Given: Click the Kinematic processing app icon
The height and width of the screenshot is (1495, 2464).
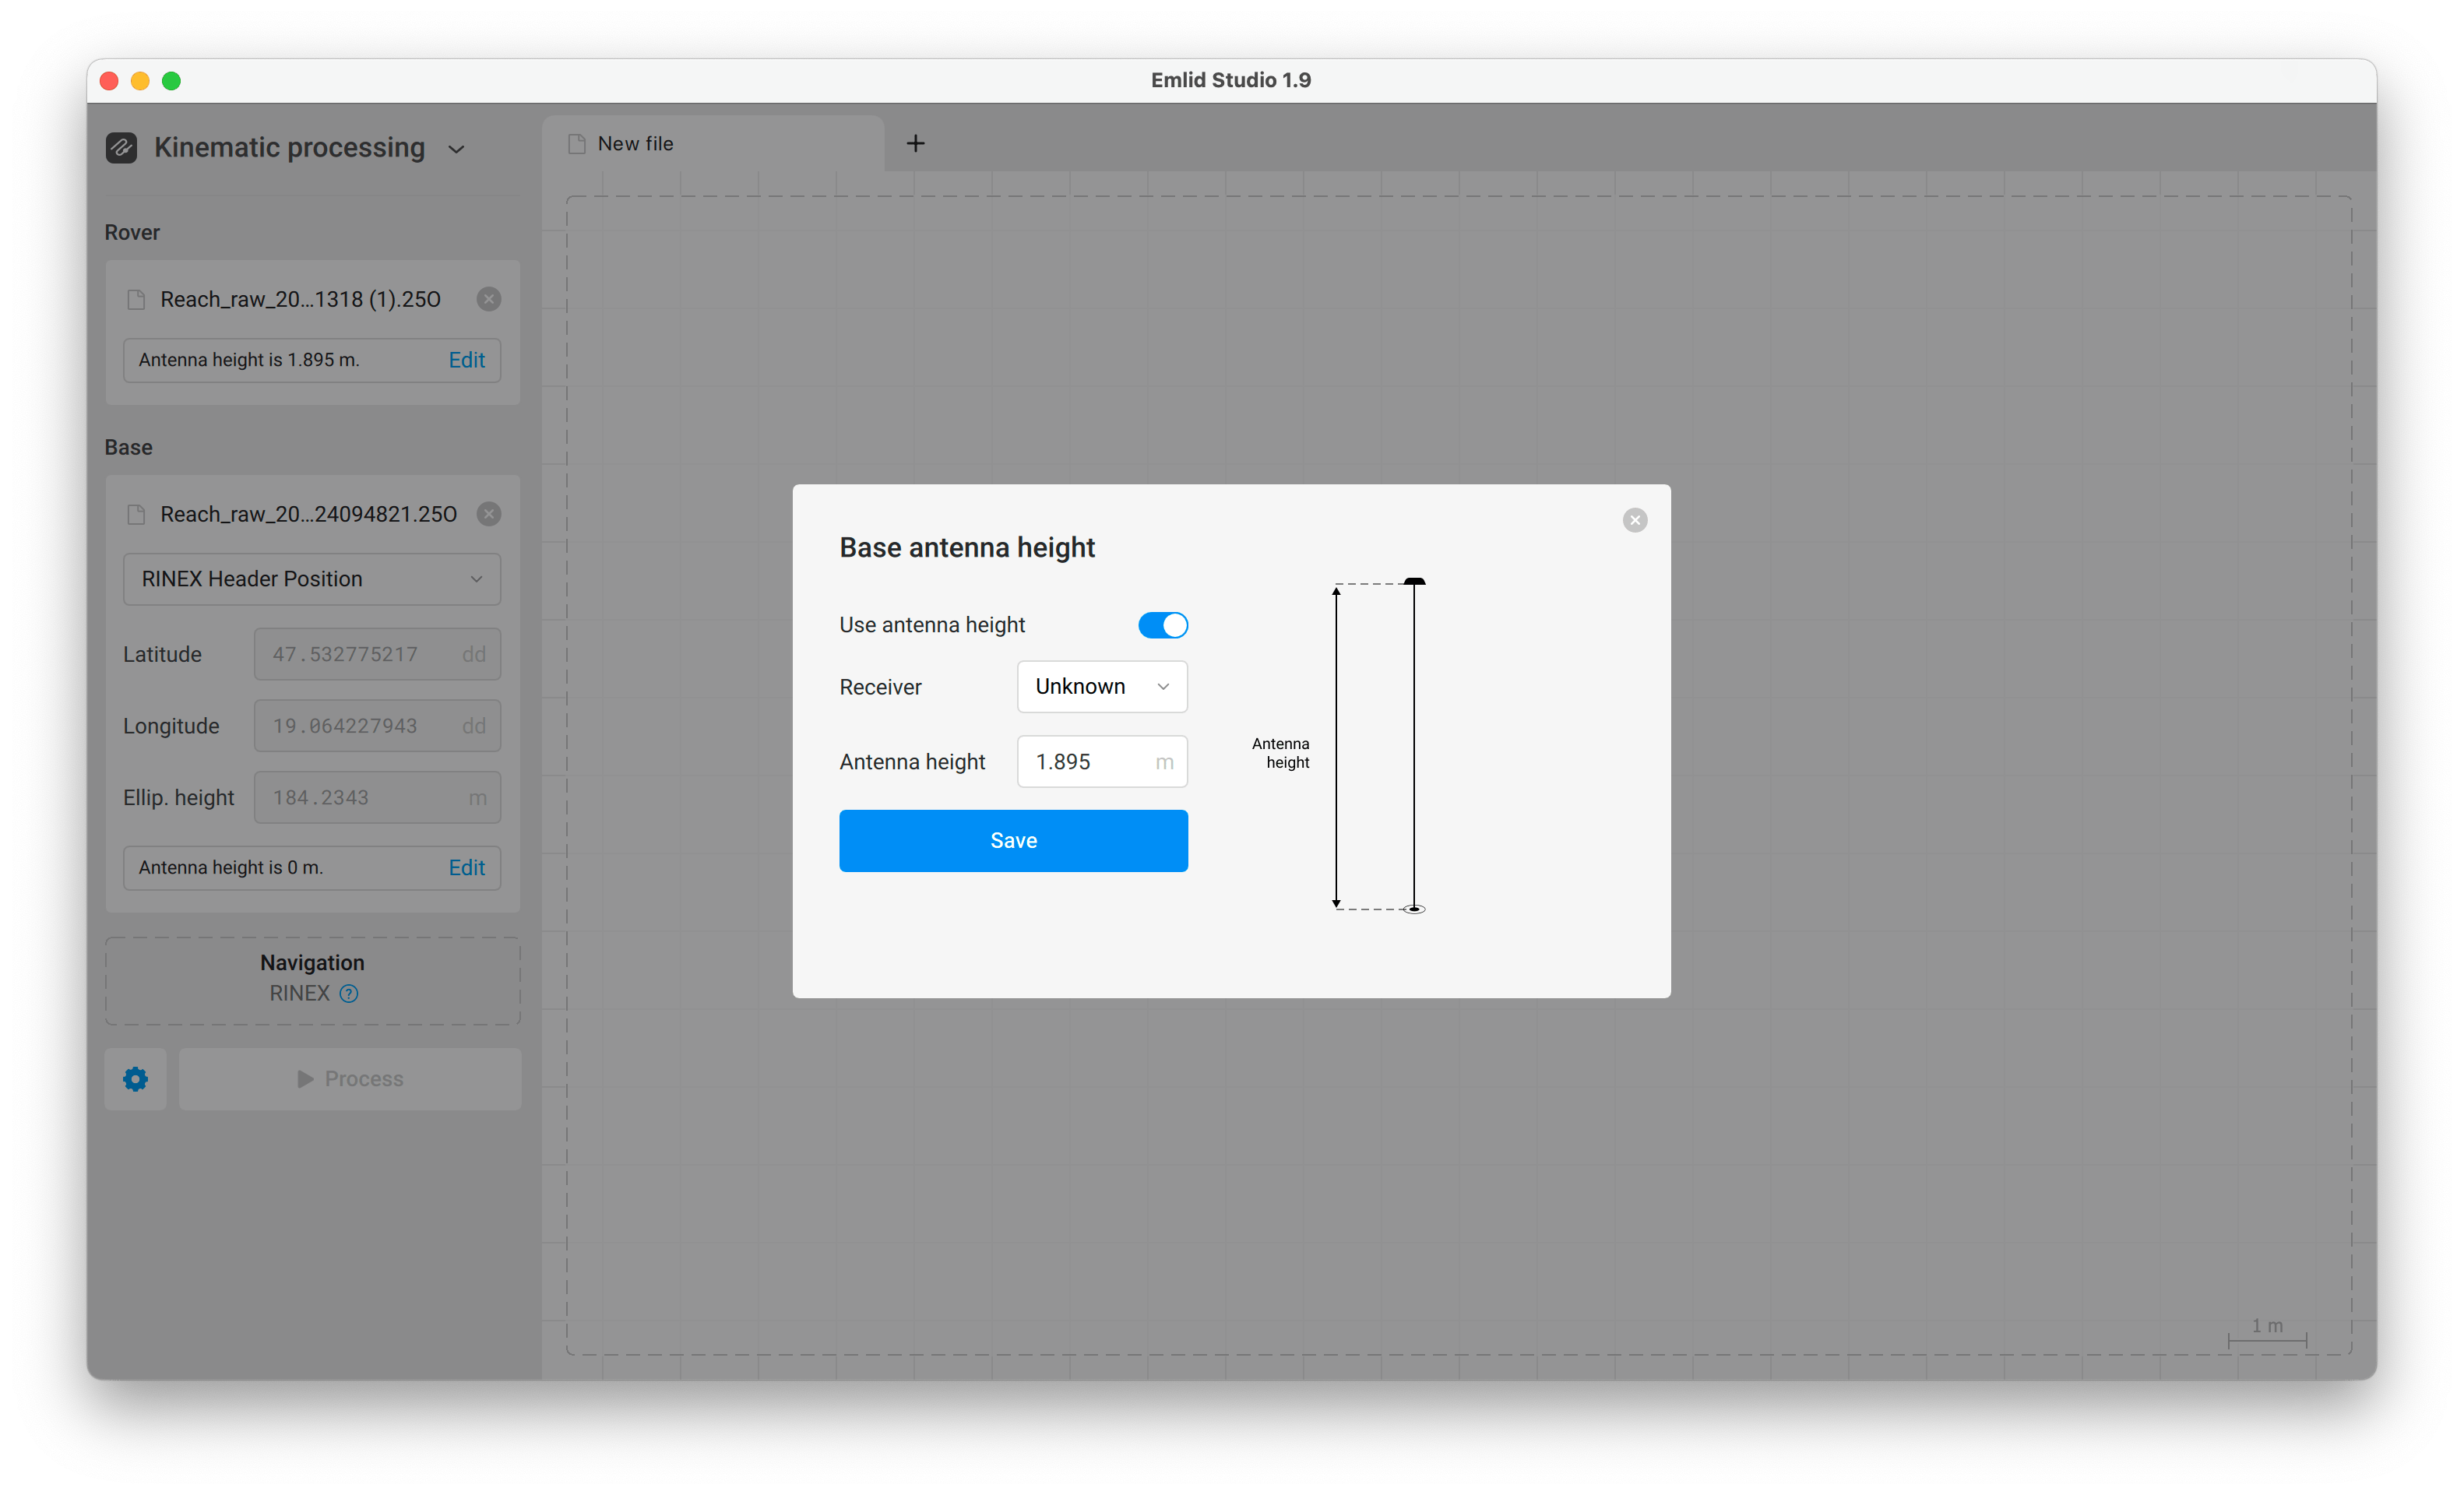Looking at the screenshot, I should click(122, 148).
